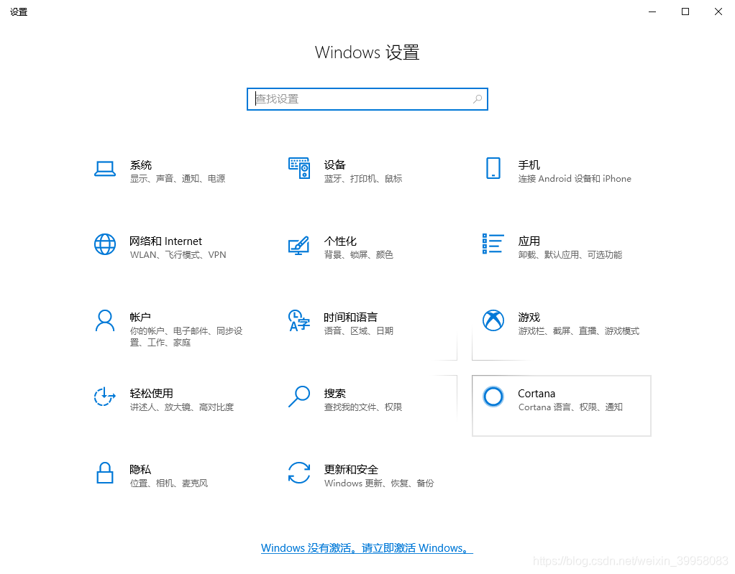Maximize the 设置 window
735x574 pixels.
pos(685,11)
